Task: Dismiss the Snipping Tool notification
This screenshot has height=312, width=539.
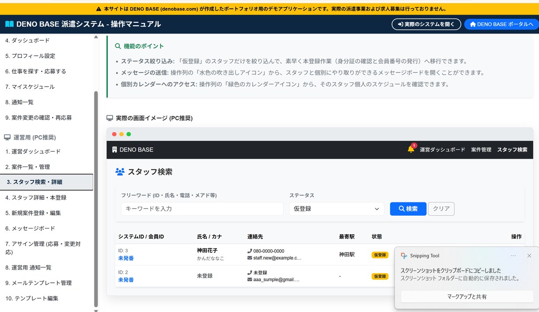Action: (529, 255)
